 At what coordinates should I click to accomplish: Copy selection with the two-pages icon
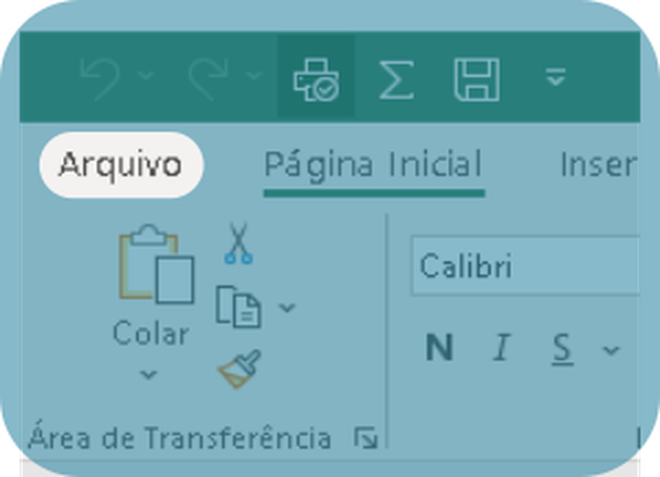click(x=238, y=306)
